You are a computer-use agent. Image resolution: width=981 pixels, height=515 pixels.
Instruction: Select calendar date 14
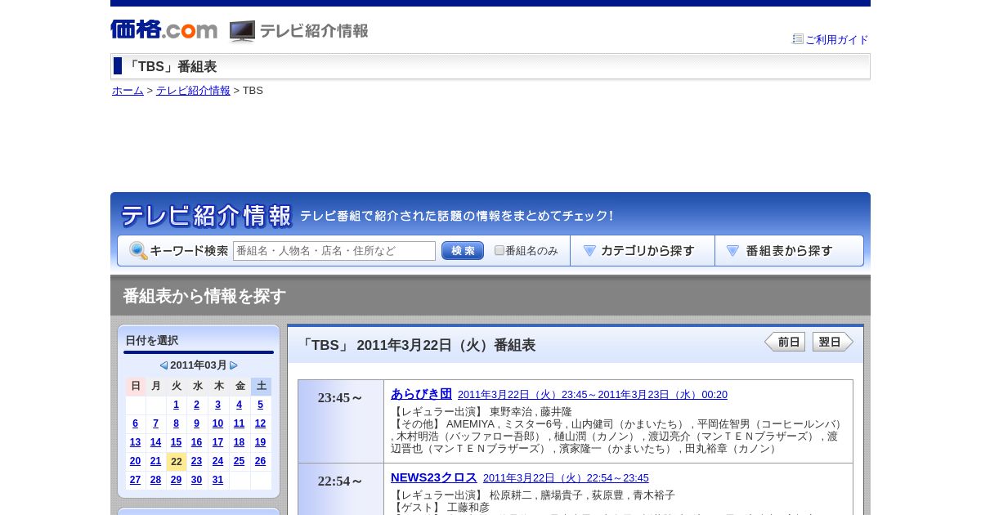pyautogui.click(x=155, y=442)
